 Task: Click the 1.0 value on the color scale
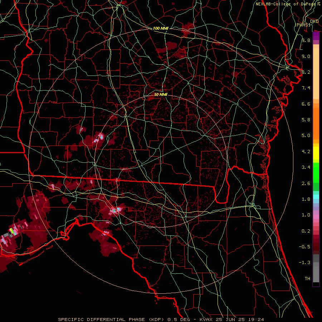point(306,215)
